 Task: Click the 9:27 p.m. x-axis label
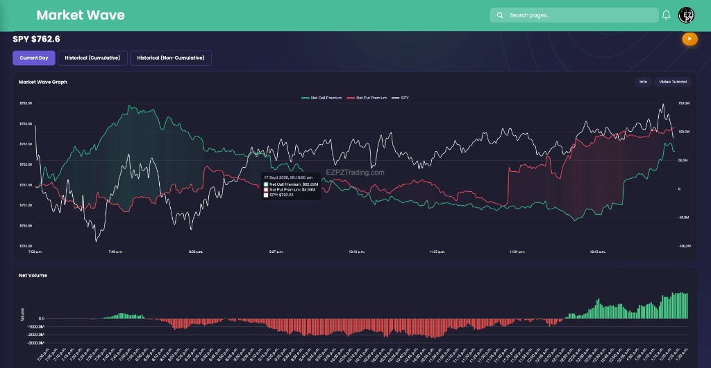[x=276, y=252]
